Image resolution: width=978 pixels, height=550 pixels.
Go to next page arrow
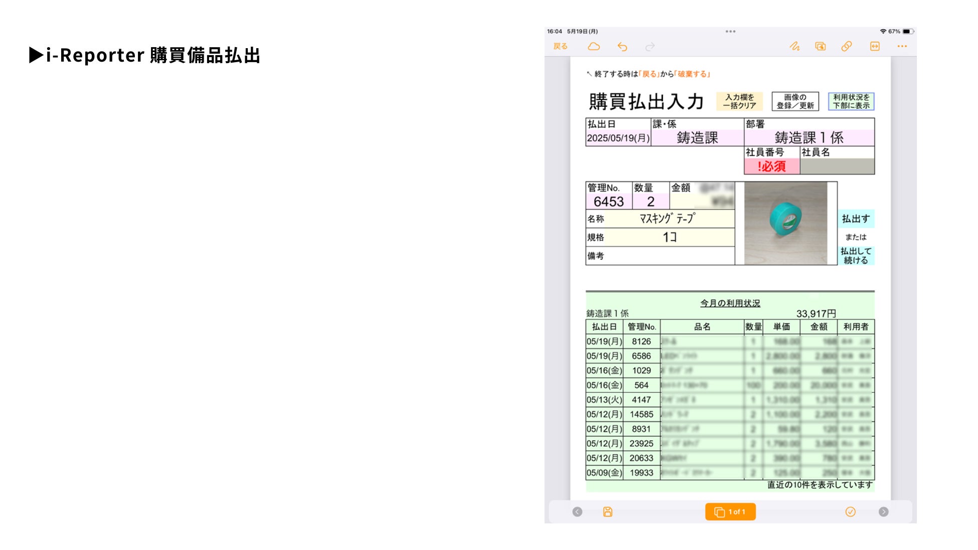883,511
